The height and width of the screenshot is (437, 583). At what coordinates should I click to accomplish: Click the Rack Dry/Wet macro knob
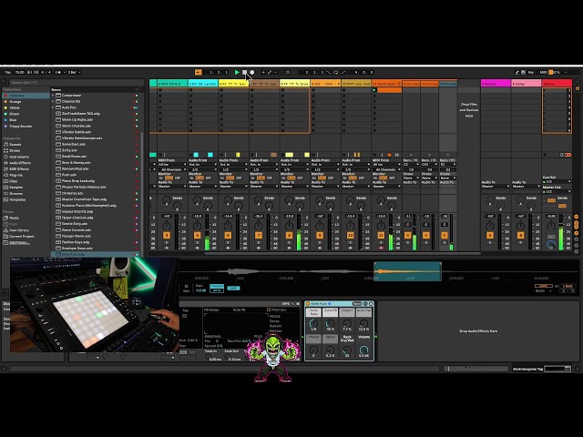point(347,351)
